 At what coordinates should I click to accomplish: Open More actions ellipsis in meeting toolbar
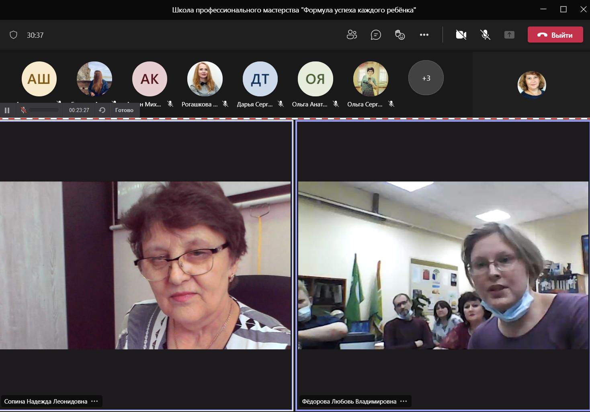point(424,35)
